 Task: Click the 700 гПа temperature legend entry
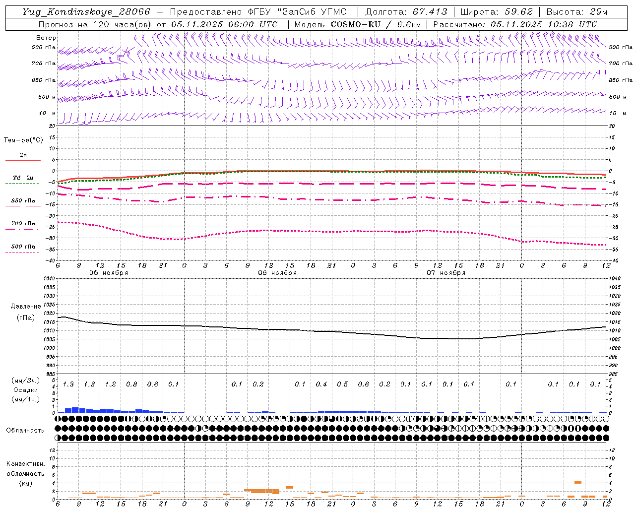pyautogui.click(x=23, y=224)
